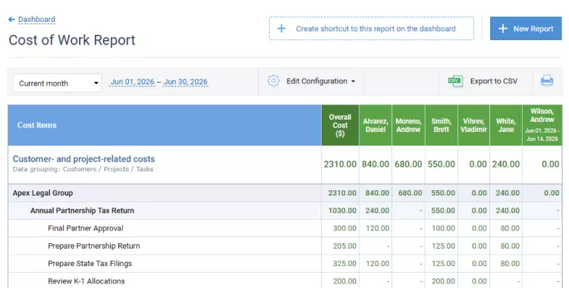Viewport: 569px width, 288px height.
Task: Click the Cost of Work Report title
Action: (72, 40)
